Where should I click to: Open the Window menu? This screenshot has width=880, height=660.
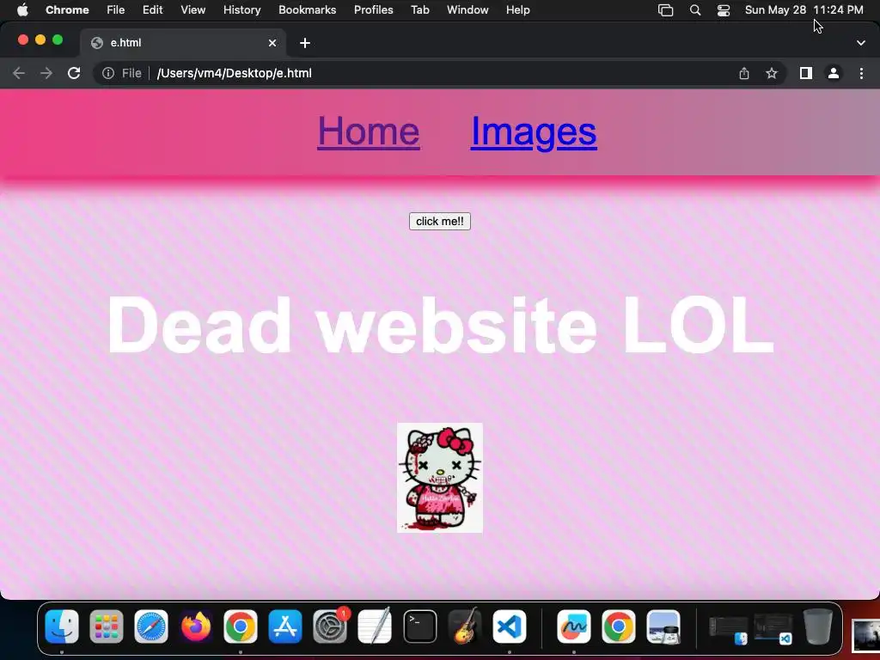tap(467, 10)
